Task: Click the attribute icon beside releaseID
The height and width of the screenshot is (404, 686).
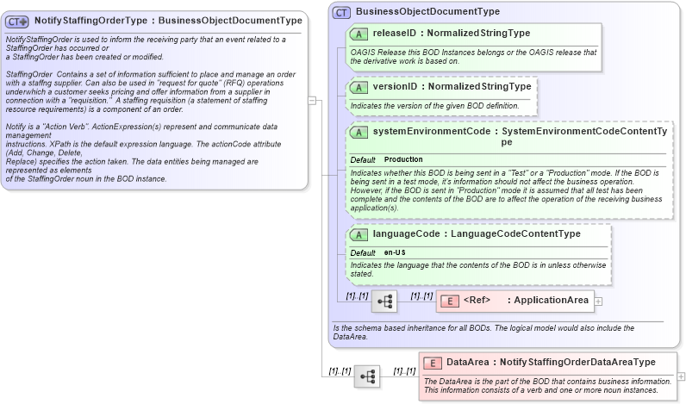Action: click(x=359, y=34)
